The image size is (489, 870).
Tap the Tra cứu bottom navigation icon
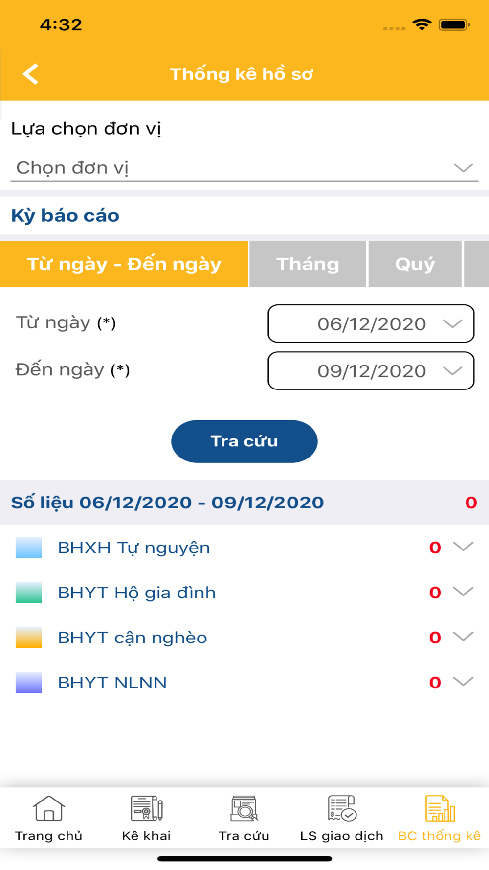(x=244, y=808)
